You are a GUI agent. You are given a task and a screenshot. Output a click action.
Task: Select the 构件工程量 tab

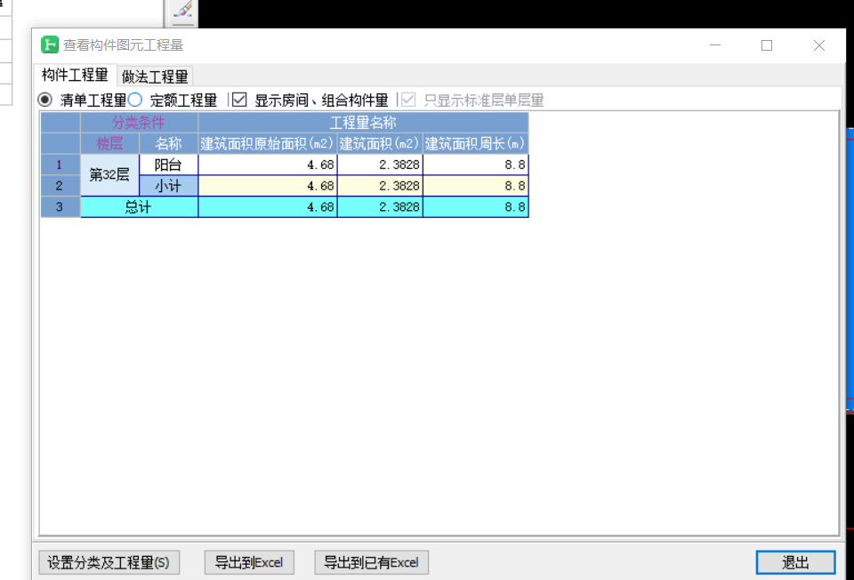[75, 76]
